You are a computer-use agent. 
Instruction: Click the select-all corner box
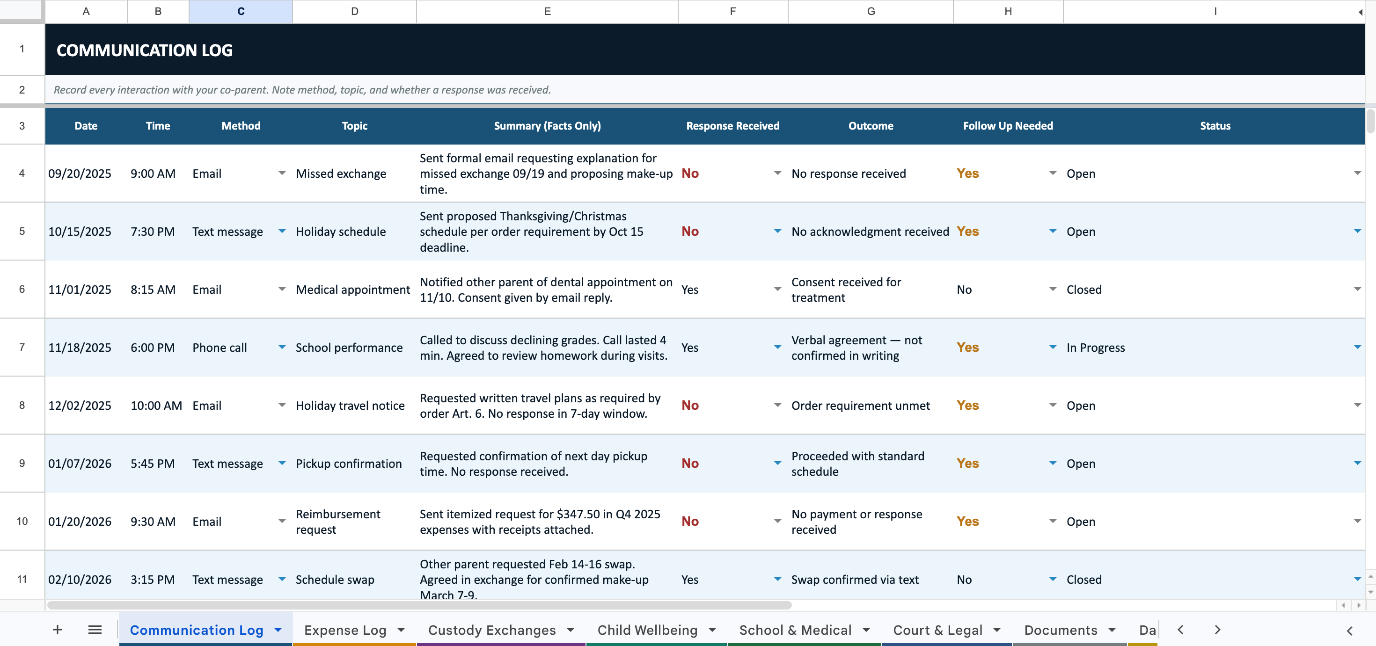tap(20, 10)
